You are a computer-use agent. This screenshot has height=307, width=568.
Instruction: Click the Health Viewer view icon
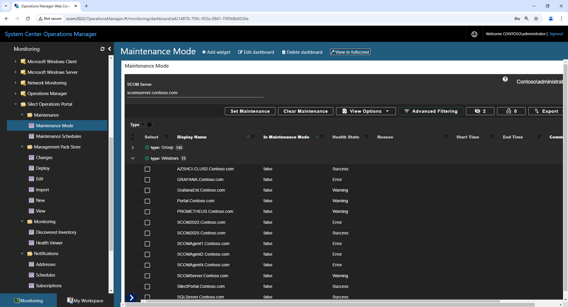point(31,243)
